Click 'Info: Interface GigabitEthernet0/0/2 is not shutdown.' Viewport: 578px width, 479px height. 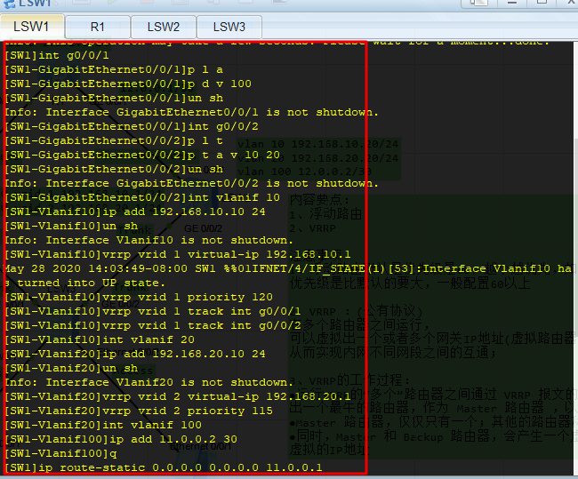192,183
